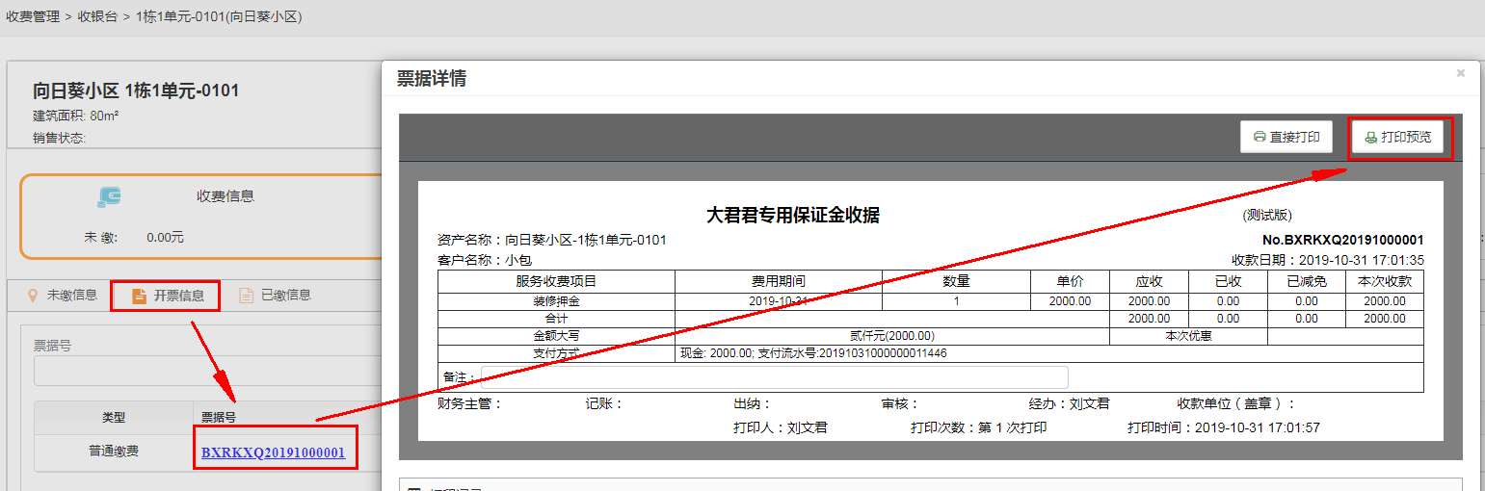
Task: Click the 票据号 search input field
Action: 208,372
